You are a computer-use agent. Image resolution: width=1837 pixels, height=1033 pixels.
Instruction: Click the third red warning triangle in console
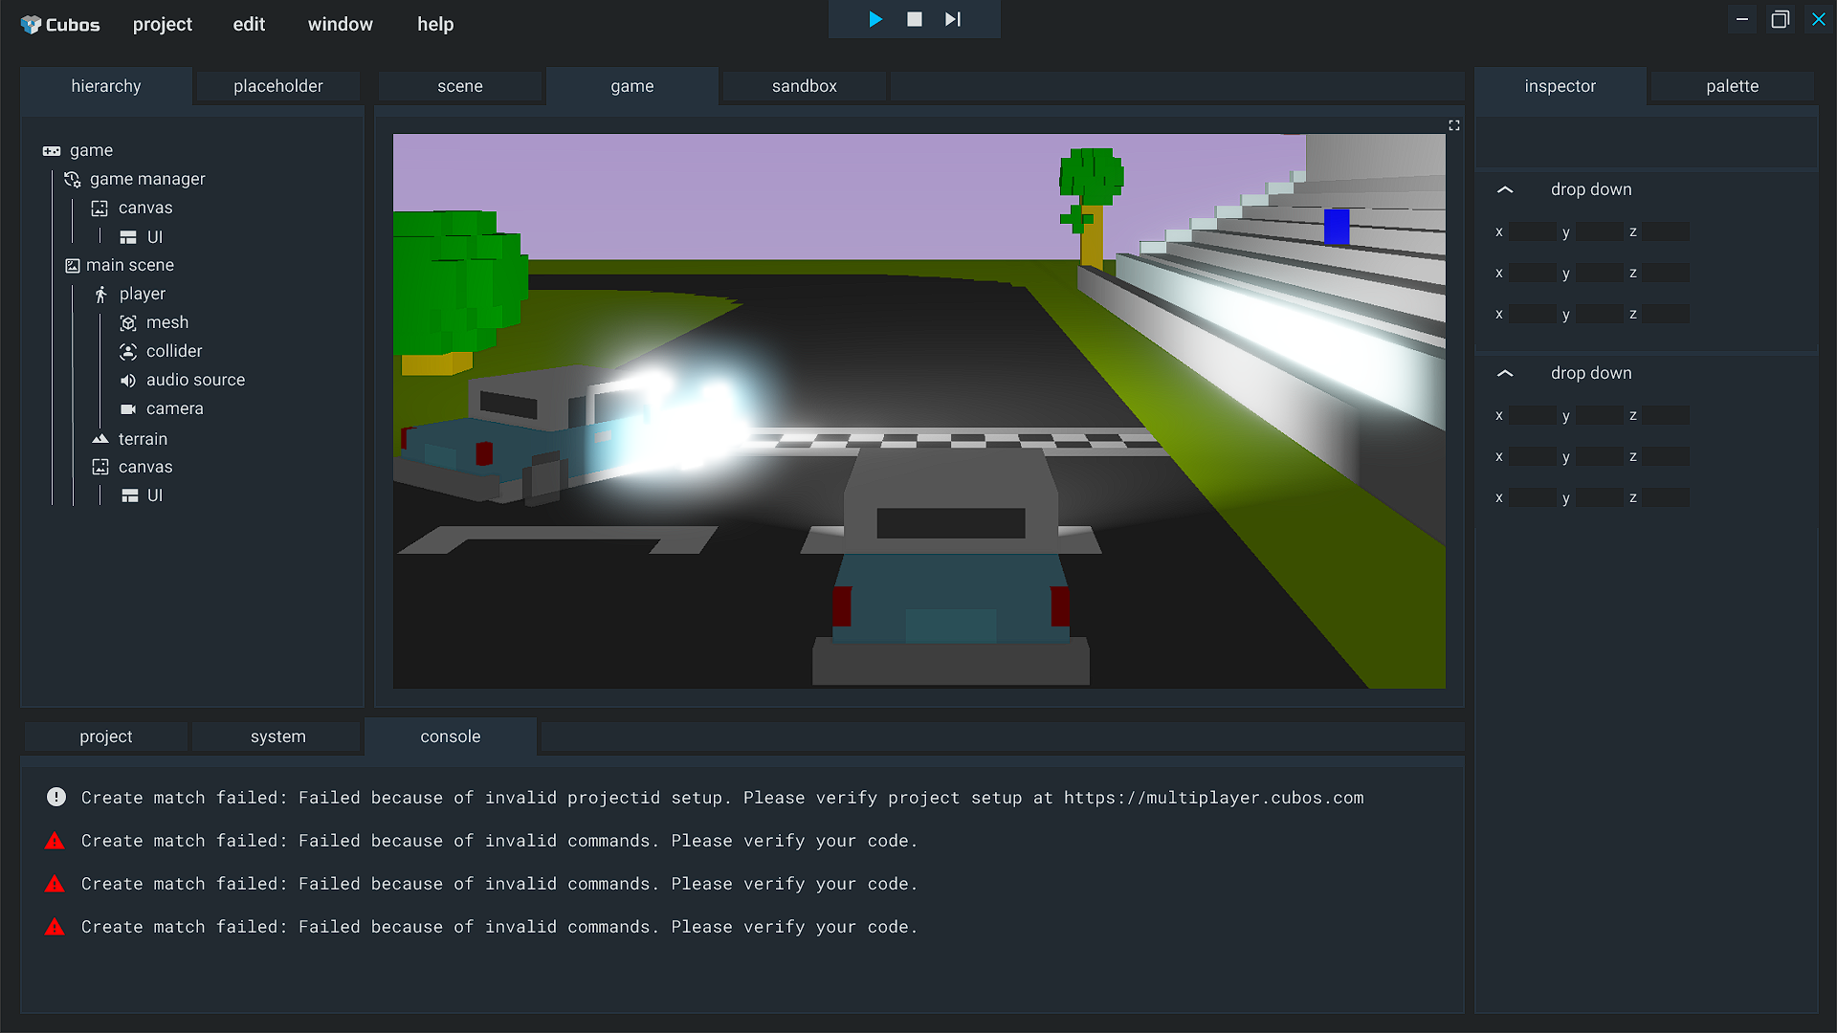(55, 927)
